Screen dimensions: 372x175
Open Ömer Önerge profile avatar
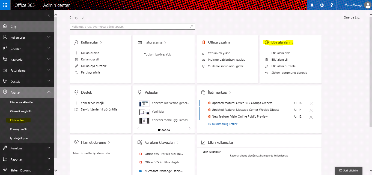point(367,5)
